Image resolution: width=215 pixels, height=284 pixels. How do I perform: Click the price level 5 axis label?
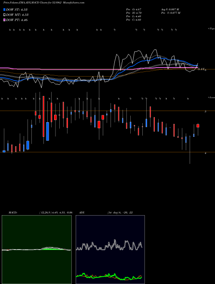tap(205, 111)
